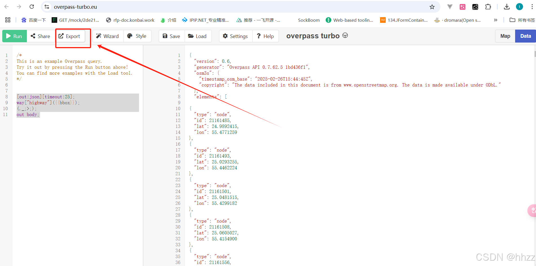This screenshot has width=536, height=266.
Task: Open the 所有书签 bookmarks folder
Action: tap(522, 20)
